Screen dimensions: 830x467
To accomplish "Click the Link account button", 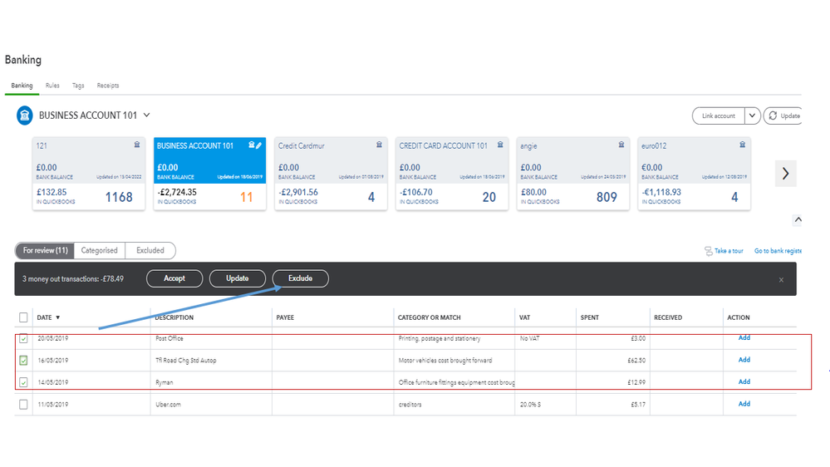I will click(719, 116).
